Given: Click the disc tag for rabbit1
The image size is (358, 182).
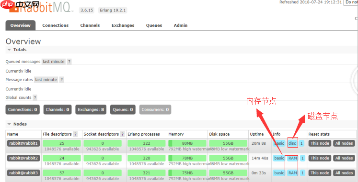Looking at the screenshot, I should 292,143.
